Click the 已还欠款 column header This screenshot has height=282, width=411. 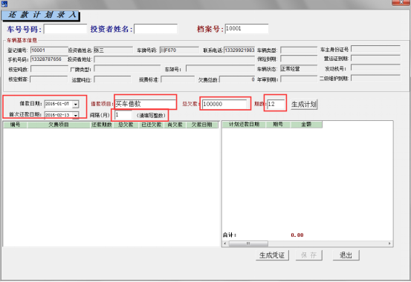pos(151,125)
